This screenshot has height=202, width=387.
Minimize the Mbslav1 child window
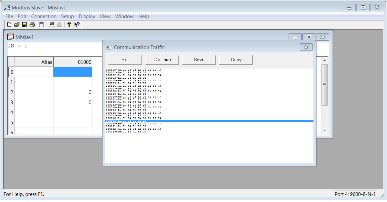tap(295, 37)
